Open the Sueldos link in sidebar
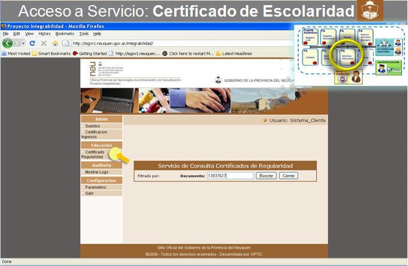This screenshot has height=266, width=408. pyautogui.click(x=92, y=126)
